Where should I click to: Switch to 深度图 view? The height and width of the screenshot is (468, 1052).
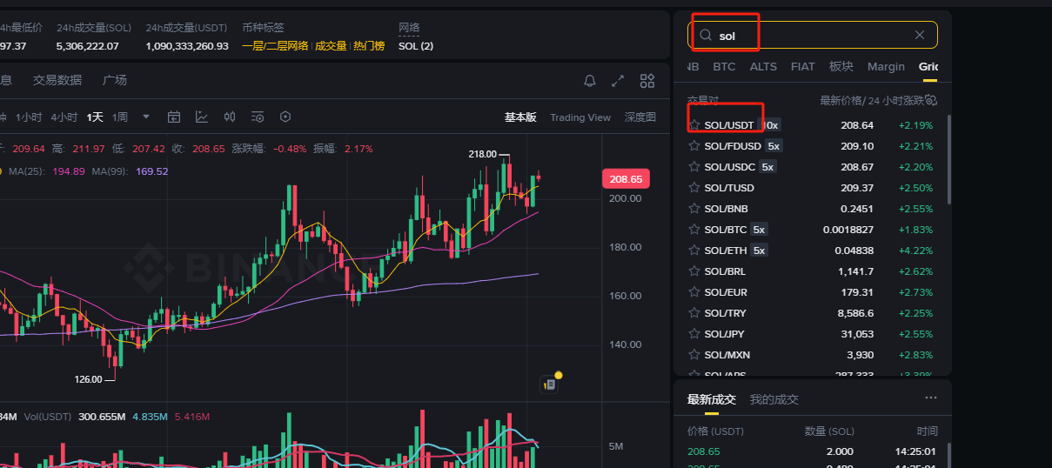point(640,117)
